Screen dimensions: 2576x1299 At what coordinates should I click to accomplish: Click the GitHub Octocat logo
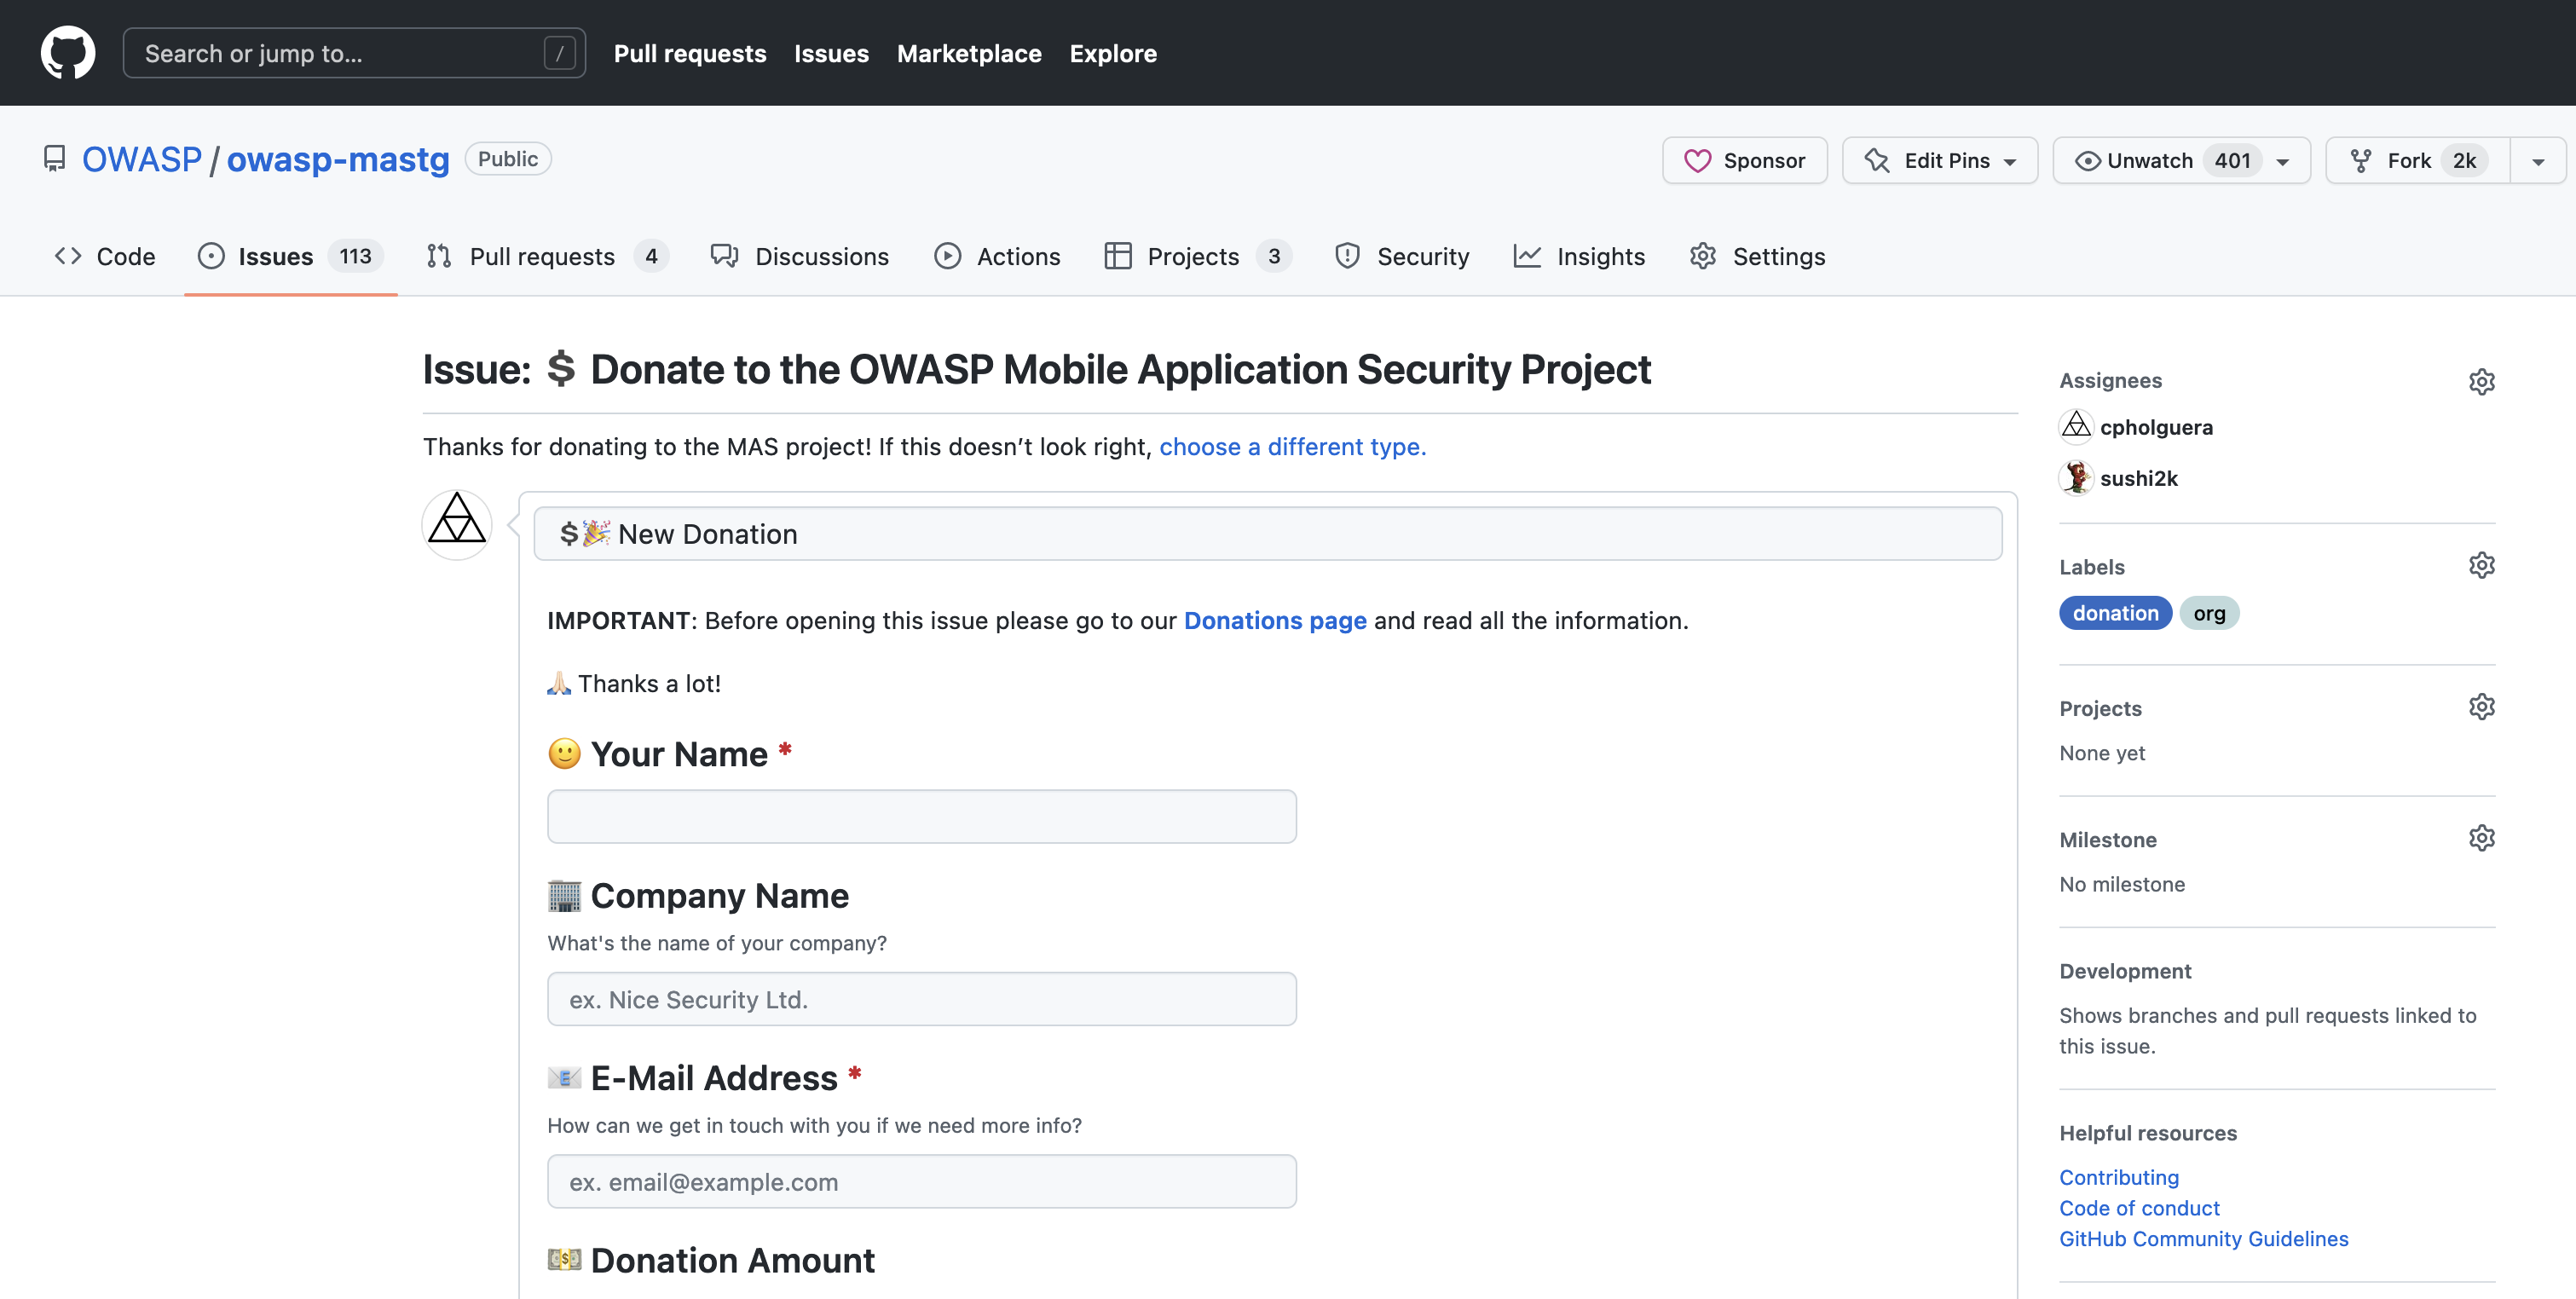(68, 53)
